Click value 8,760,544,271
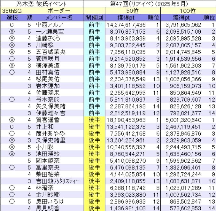Image resolution: width=216 pixels, height=211 pixels. [128, 154]
